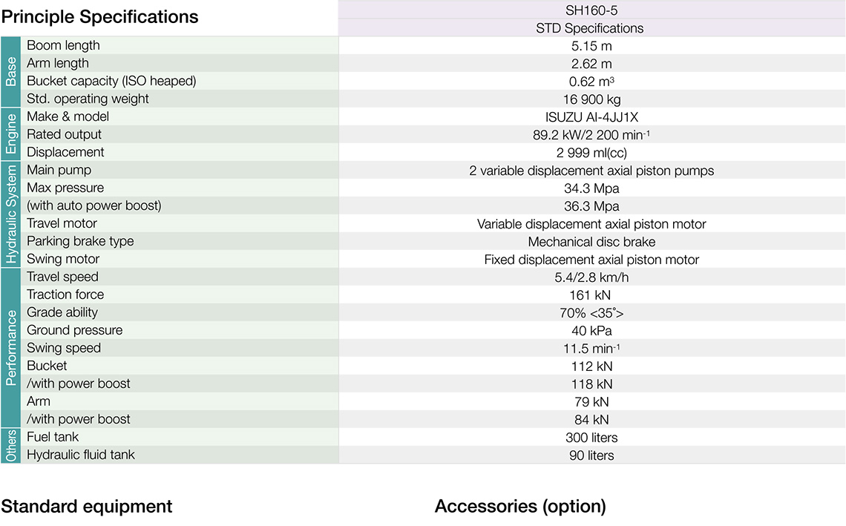Click the Main pump row label
Image resolution: width=846 pixels, height=526 pixels.
click(x=59, y=170)
